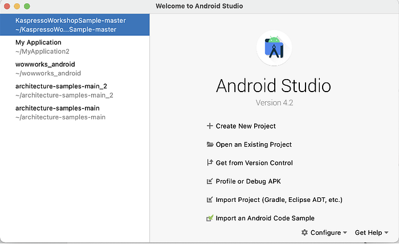The width and height of the screenshot is (399, 244).
Task: Expand the Configure dropdown arrow
Action: tap(345, 233)
